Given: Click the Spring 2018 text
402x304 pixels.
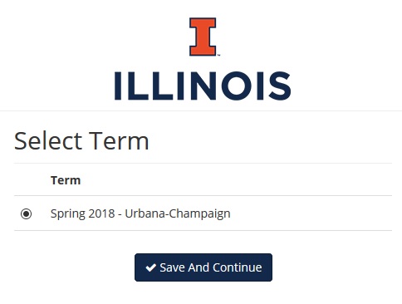Looking at the screenshot, I should point(82,213).
